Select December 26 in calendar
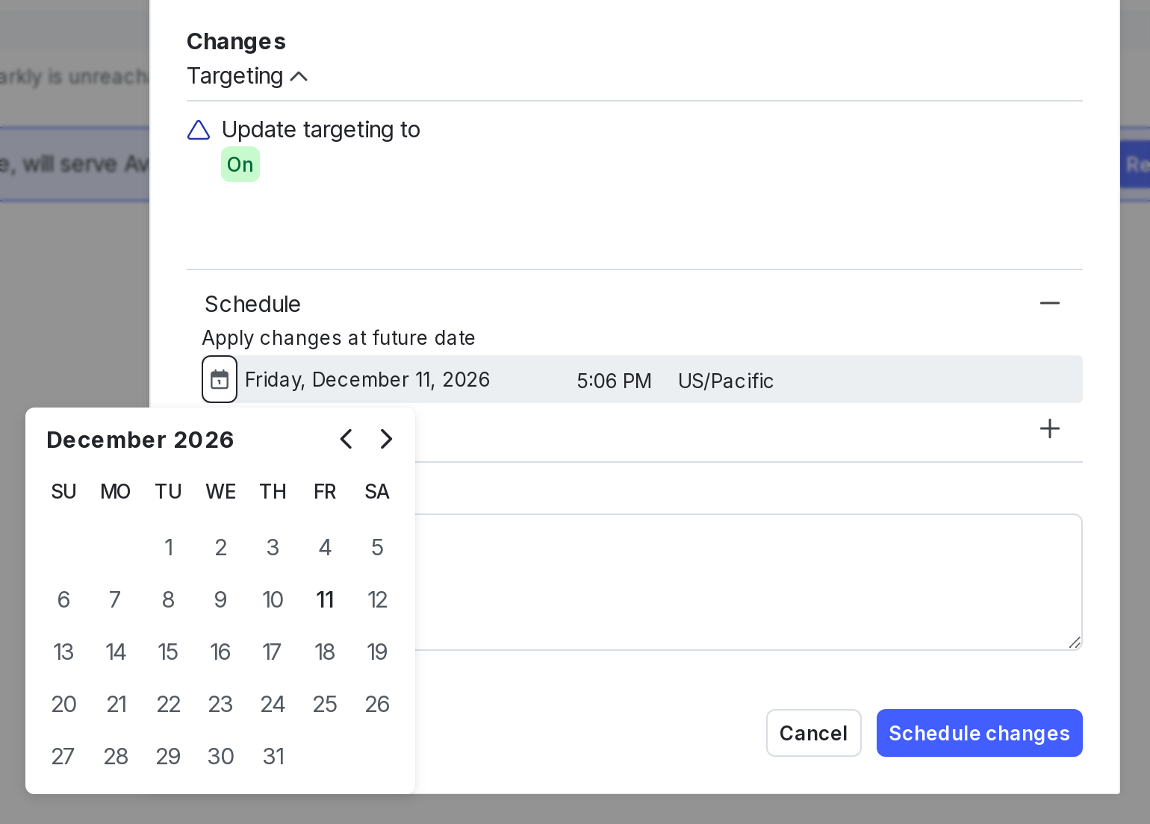This screenshot has height=824, width=1150. [377, 705]
